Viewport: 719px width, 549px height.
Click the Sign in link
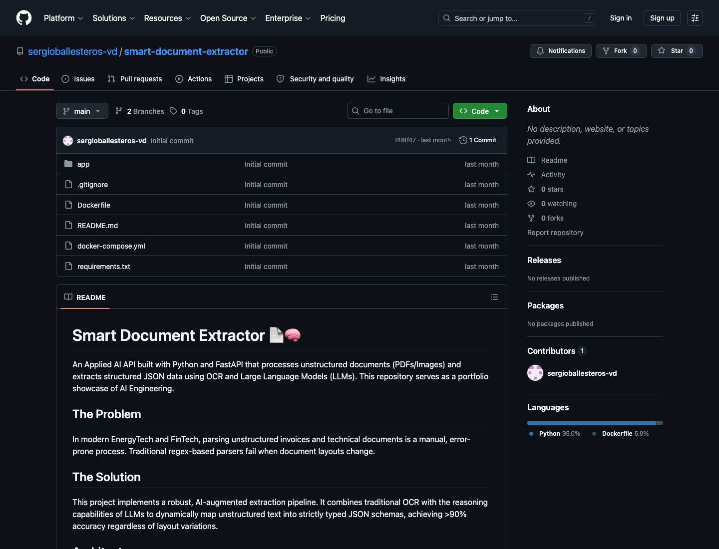click(x=621, y=18)
